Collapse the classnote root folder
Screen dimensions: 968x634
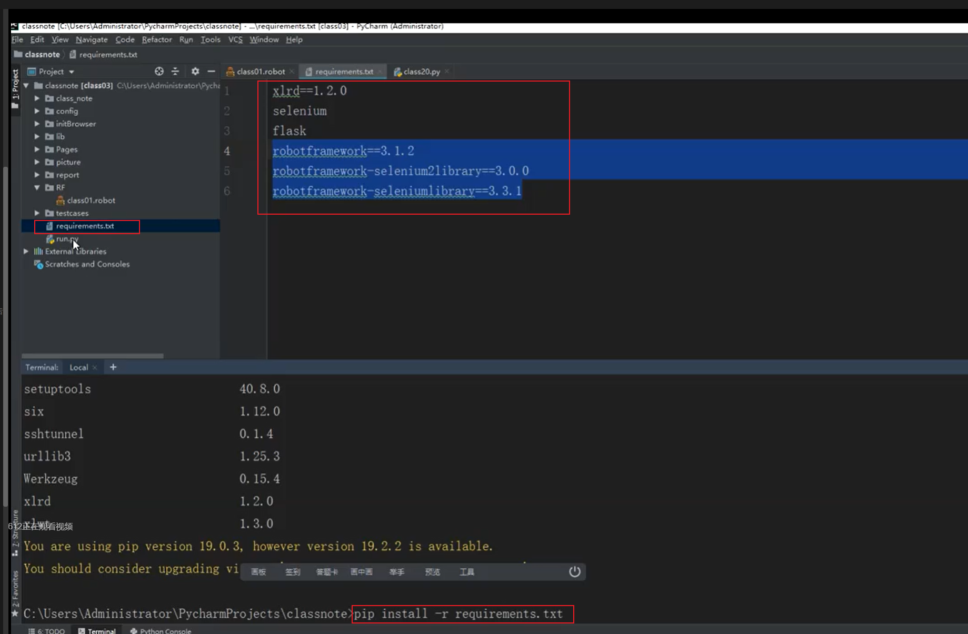click(x=26, y=85)
